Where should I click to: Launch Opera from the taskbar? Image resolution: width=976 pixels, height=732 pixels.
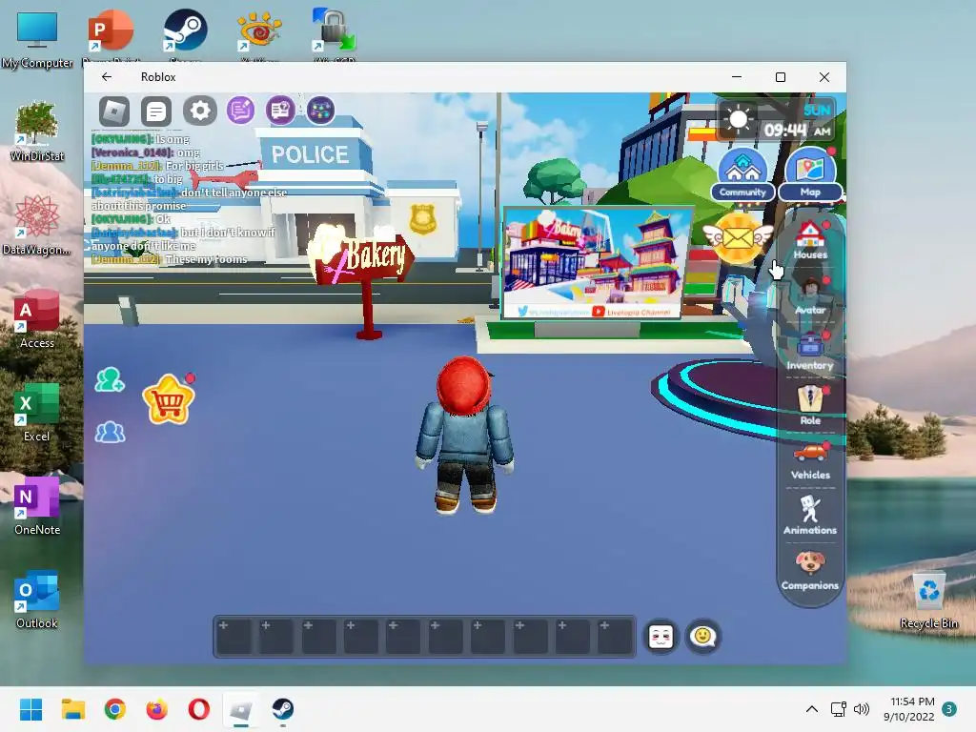pos(198,709)
